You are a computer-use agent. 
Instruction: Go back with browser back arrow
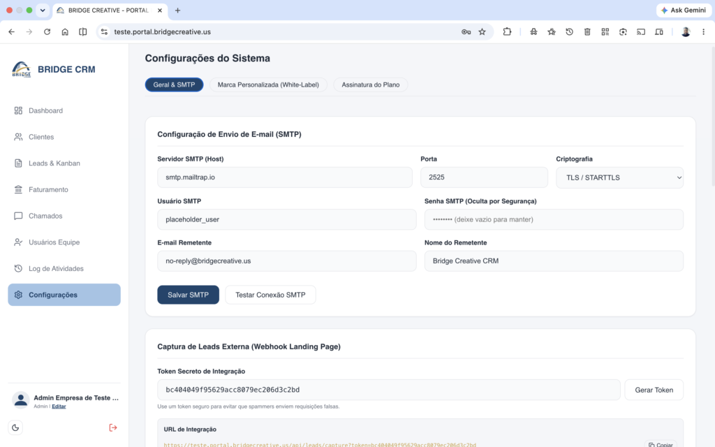(11, 32)
